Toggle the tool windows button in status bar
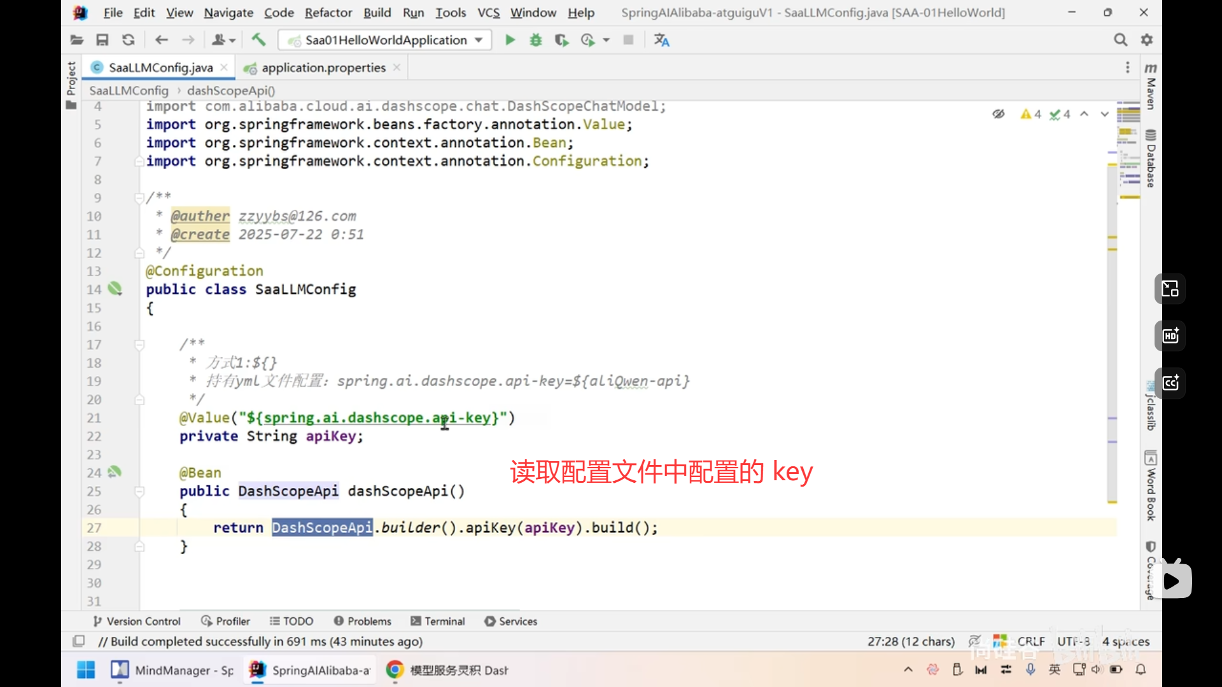The height and width of the screenshot is (687, 1222). [79, 641]
